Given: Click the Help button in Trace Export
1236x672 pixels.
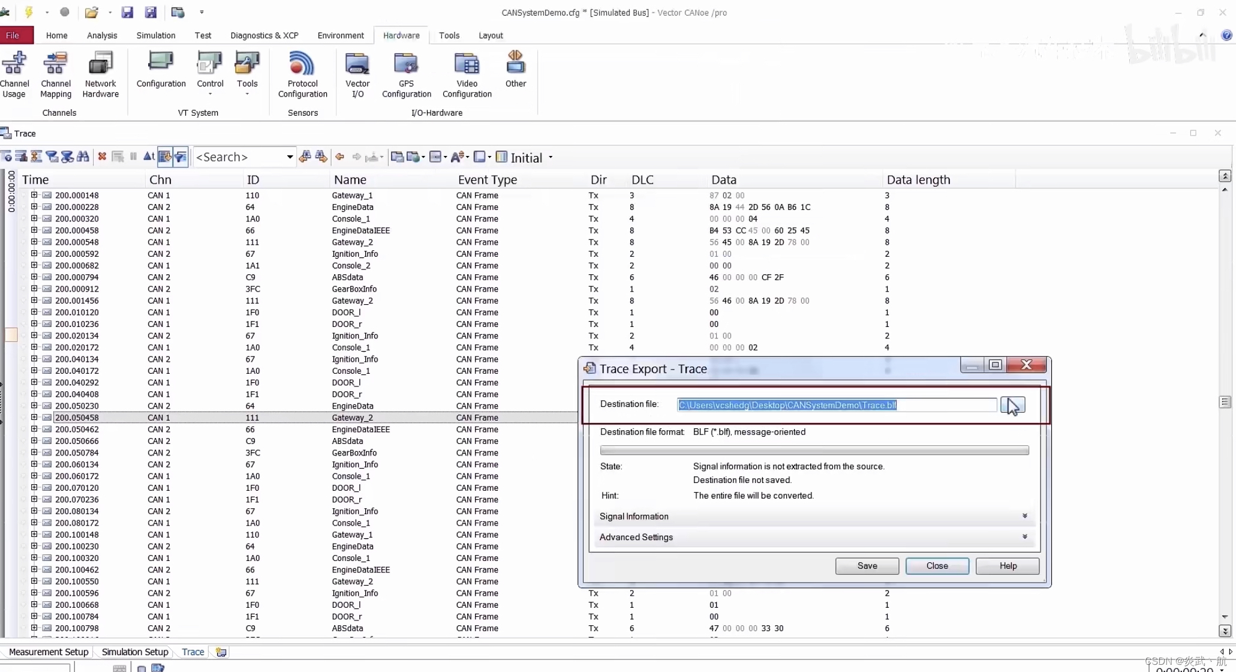Looking at the screenshot, I should click(x=1008, y=566).
